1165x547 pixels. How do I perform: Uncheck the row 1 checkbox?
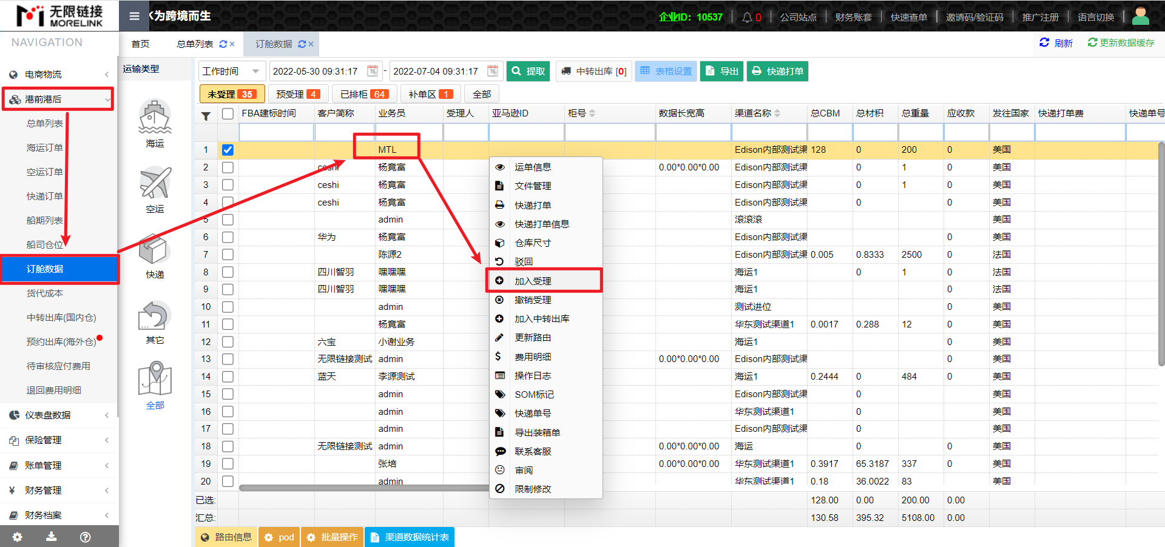point(228,150)
